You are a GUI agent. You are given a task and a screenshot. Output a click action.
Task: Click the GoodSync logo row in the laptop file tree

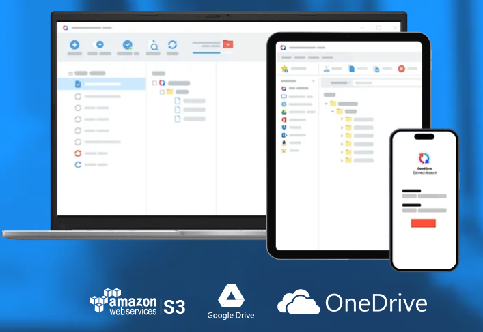pos(175,83)
